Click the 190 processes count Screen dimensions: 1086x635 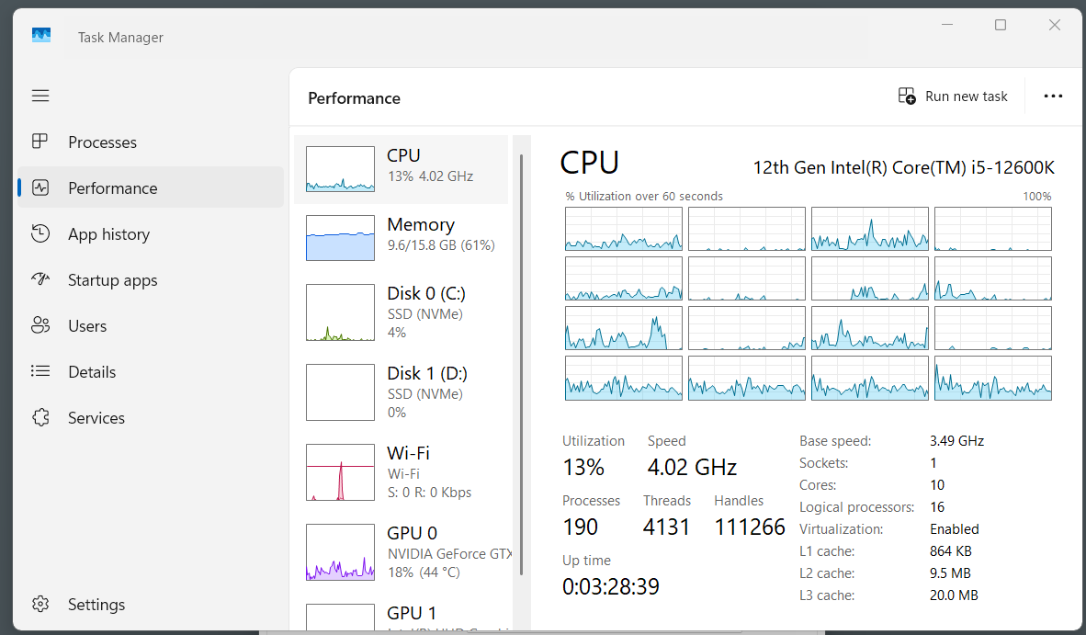(581, 527)
